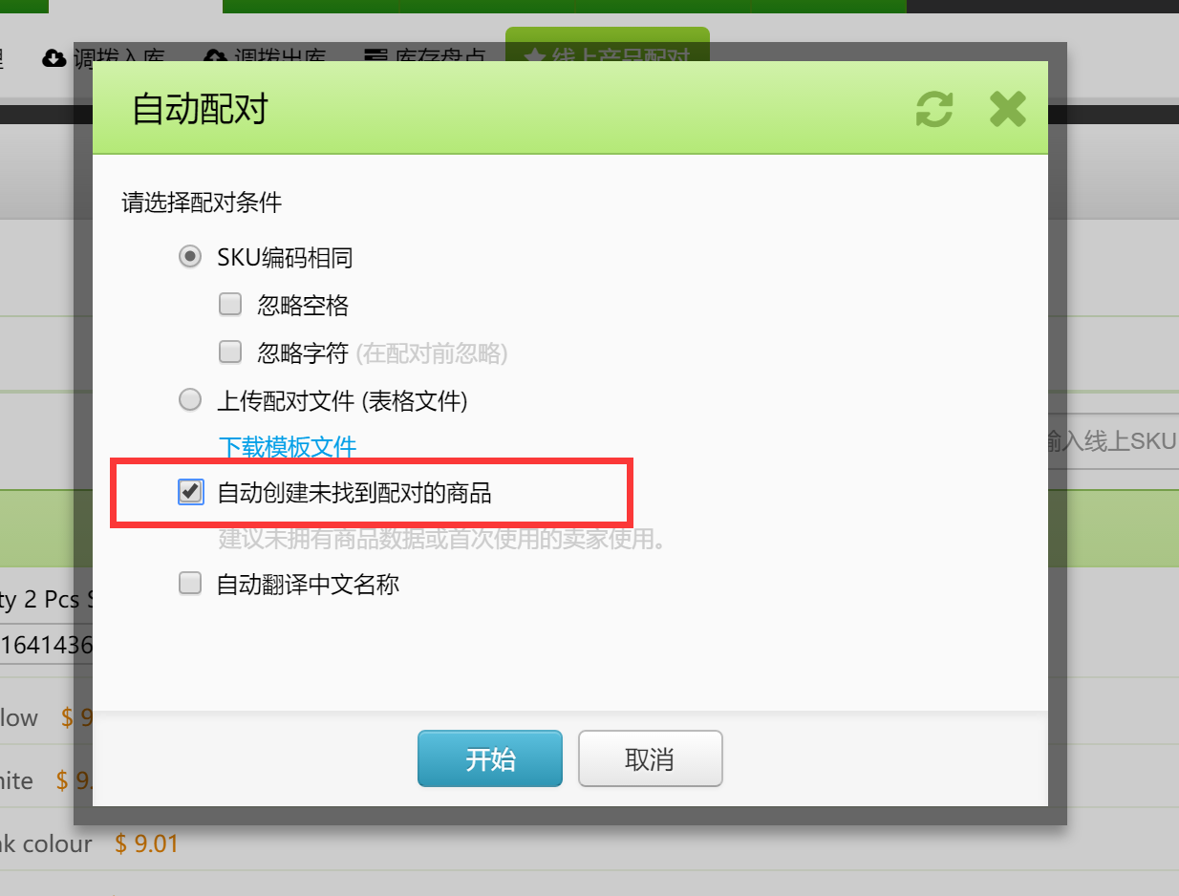Image resolution: width=1179 pixels, height=896 pixels.
Task: Enable the 忽略空格 checkbox
Action: click(230, 305)
